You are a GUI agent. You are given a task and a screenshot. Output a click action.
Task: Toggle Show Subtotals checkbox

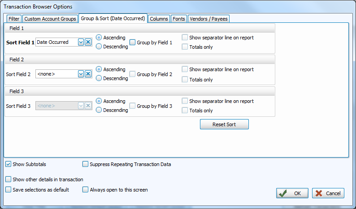(x=9, y=164)
